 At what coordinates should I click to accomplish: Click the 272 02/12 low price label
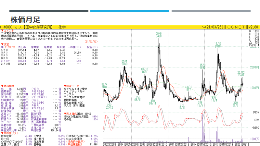[x=110, y=106]
